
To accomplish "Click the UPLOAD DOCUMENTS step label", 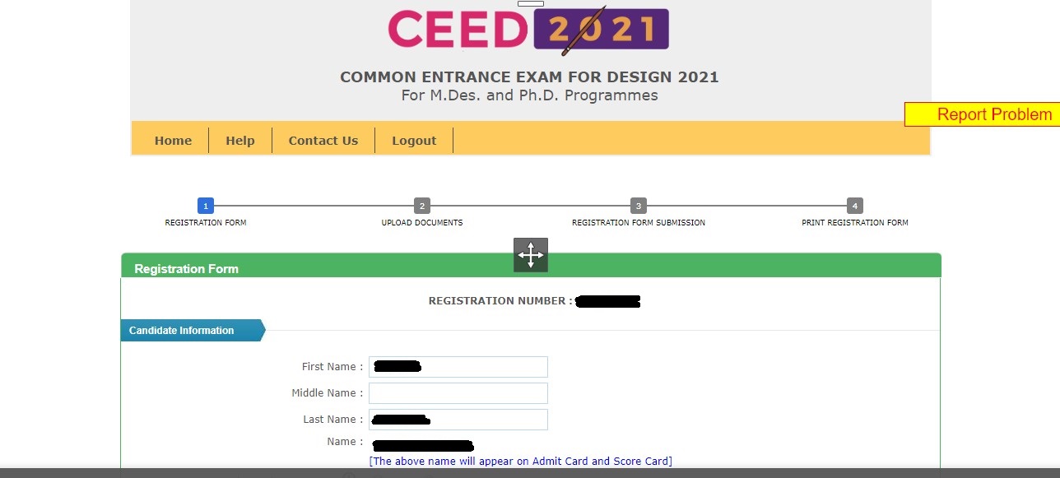I will pyautogui.click(x=422, y=222).
